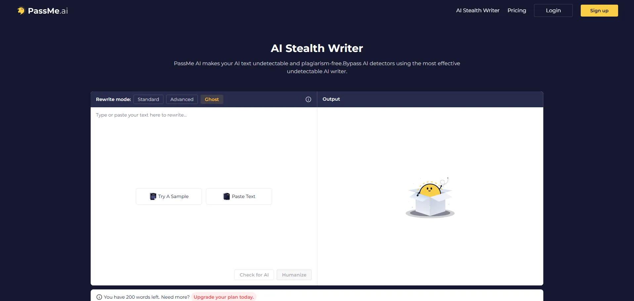Open AI Stealth Writer in the navigation
The height and width of the screenshot is (301, 634).
point(477,11)
